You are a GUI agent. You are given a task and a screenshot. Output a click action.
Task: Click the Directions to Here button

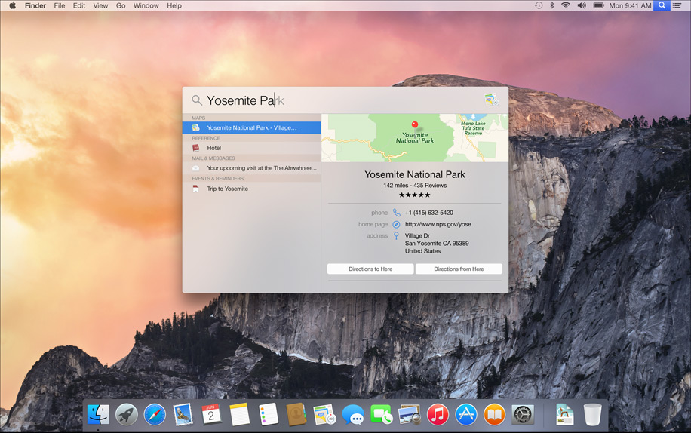coord(370,269)
